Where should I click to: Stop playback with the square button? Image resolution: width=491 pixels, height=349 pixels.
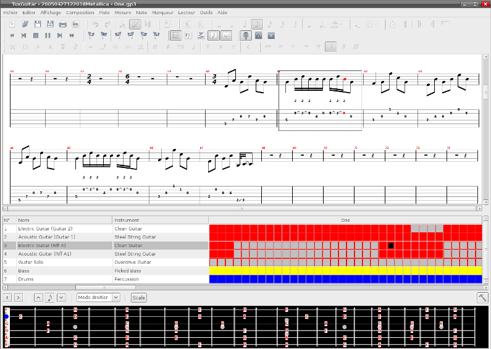pyautogui.click(x=36, y=36)
